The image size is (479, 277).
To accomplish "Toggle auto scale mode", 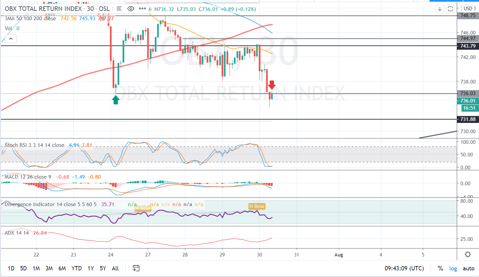I will [x=468, y=268].
